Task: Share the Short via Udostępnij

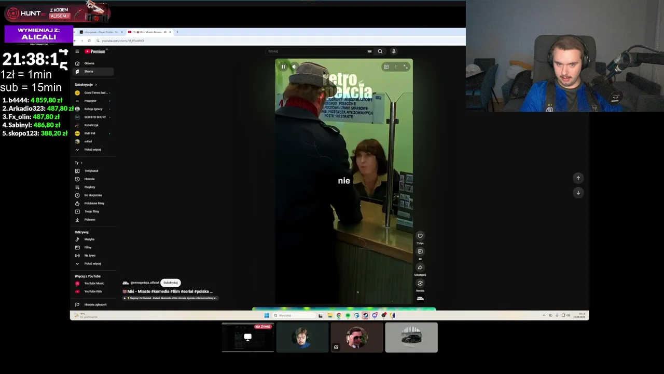Action: point(420,268)
